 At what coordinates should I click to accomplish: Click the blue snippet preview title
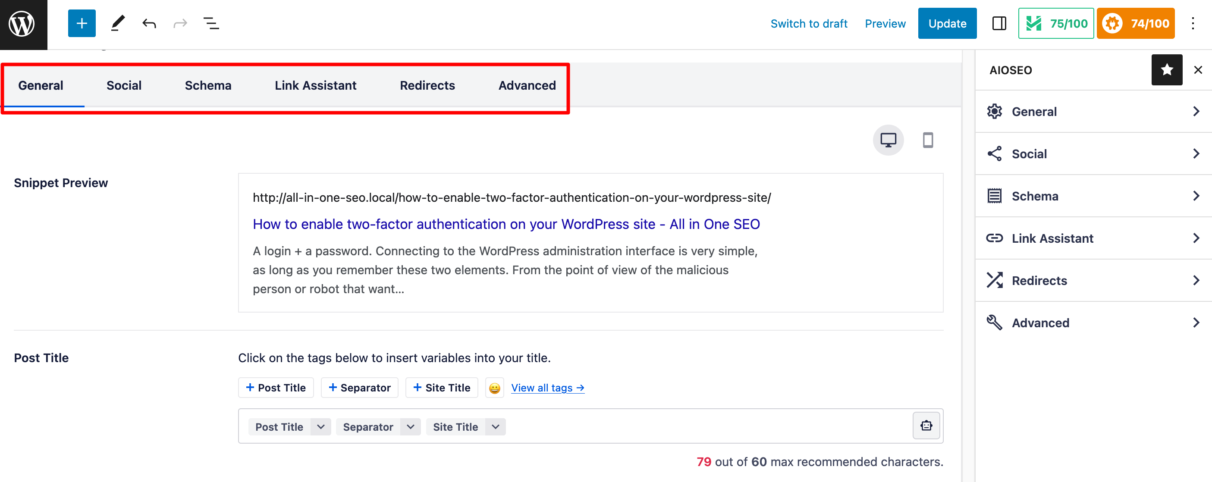pyautogui.click(x=506, y=224)
